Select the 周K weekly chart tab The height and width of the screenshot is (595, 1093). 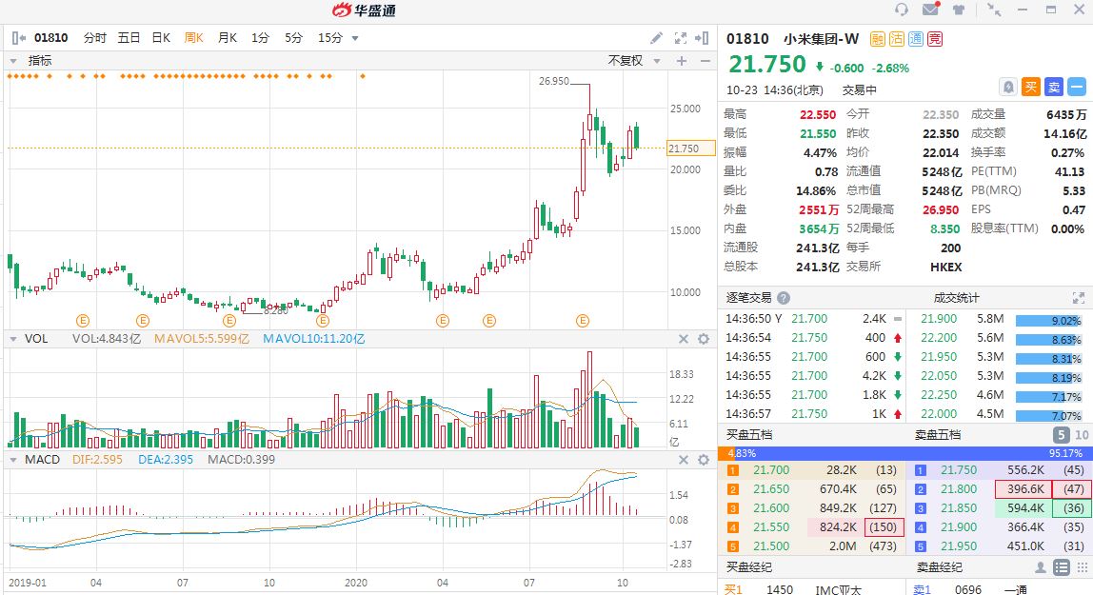click(194, 38)
